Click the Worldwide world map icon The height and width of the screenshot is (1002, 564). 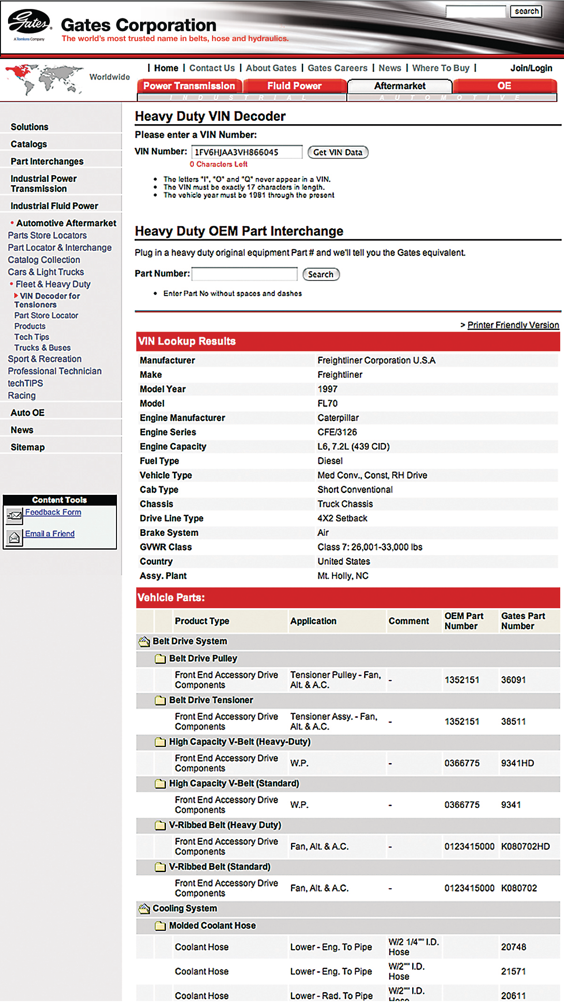tap(44, 78)
